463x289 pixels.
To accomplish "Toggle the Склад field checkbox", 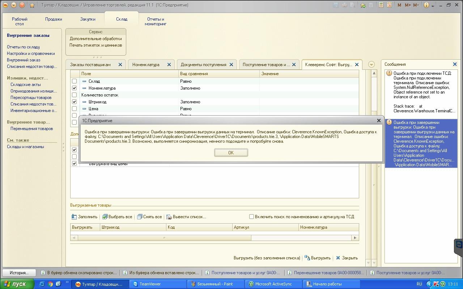I will (x=74, y=81).
